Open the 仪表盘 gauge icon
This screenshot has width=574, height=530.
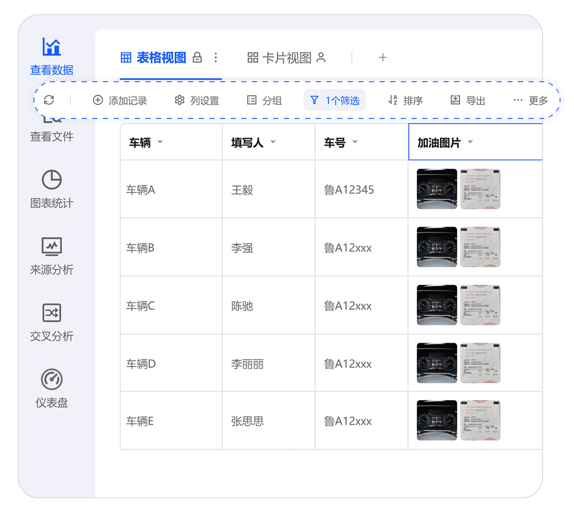[x=52, y=379]
